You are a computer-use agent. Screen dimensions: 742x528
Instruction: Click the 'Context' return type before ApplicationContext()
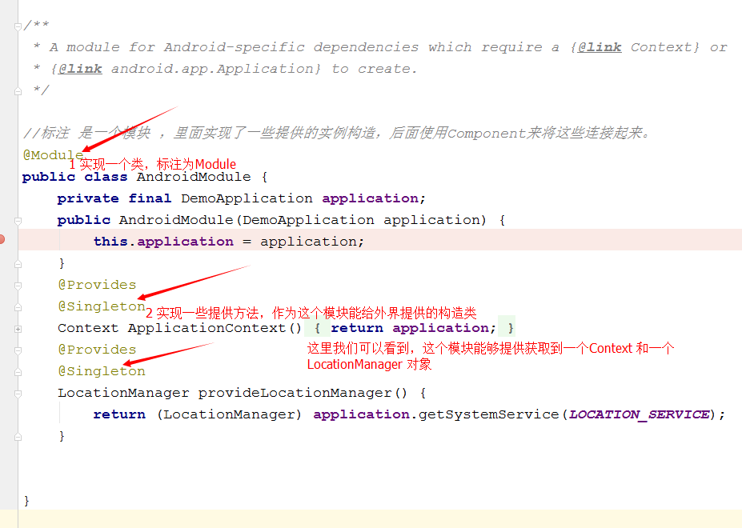point(88,328)
